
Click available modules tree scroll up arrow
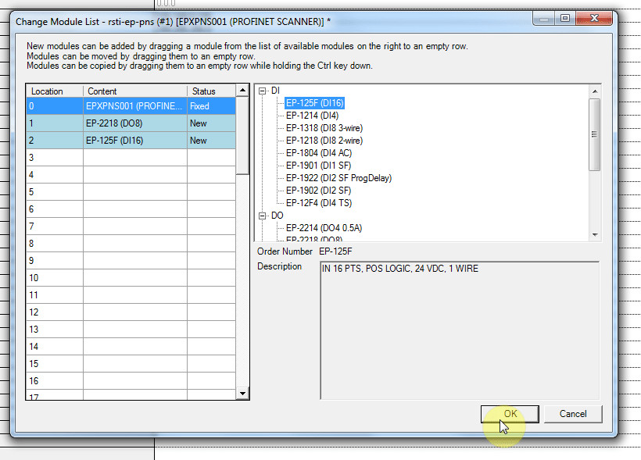pyautogui.click(x=595, y=91)
